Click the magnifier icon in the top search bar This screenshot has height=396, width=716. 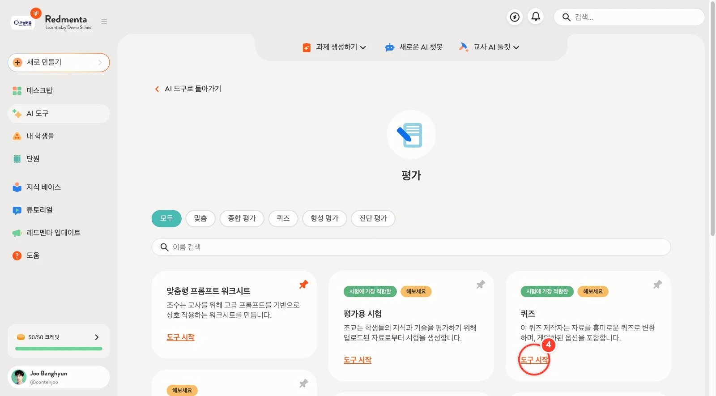coord(566,17)
